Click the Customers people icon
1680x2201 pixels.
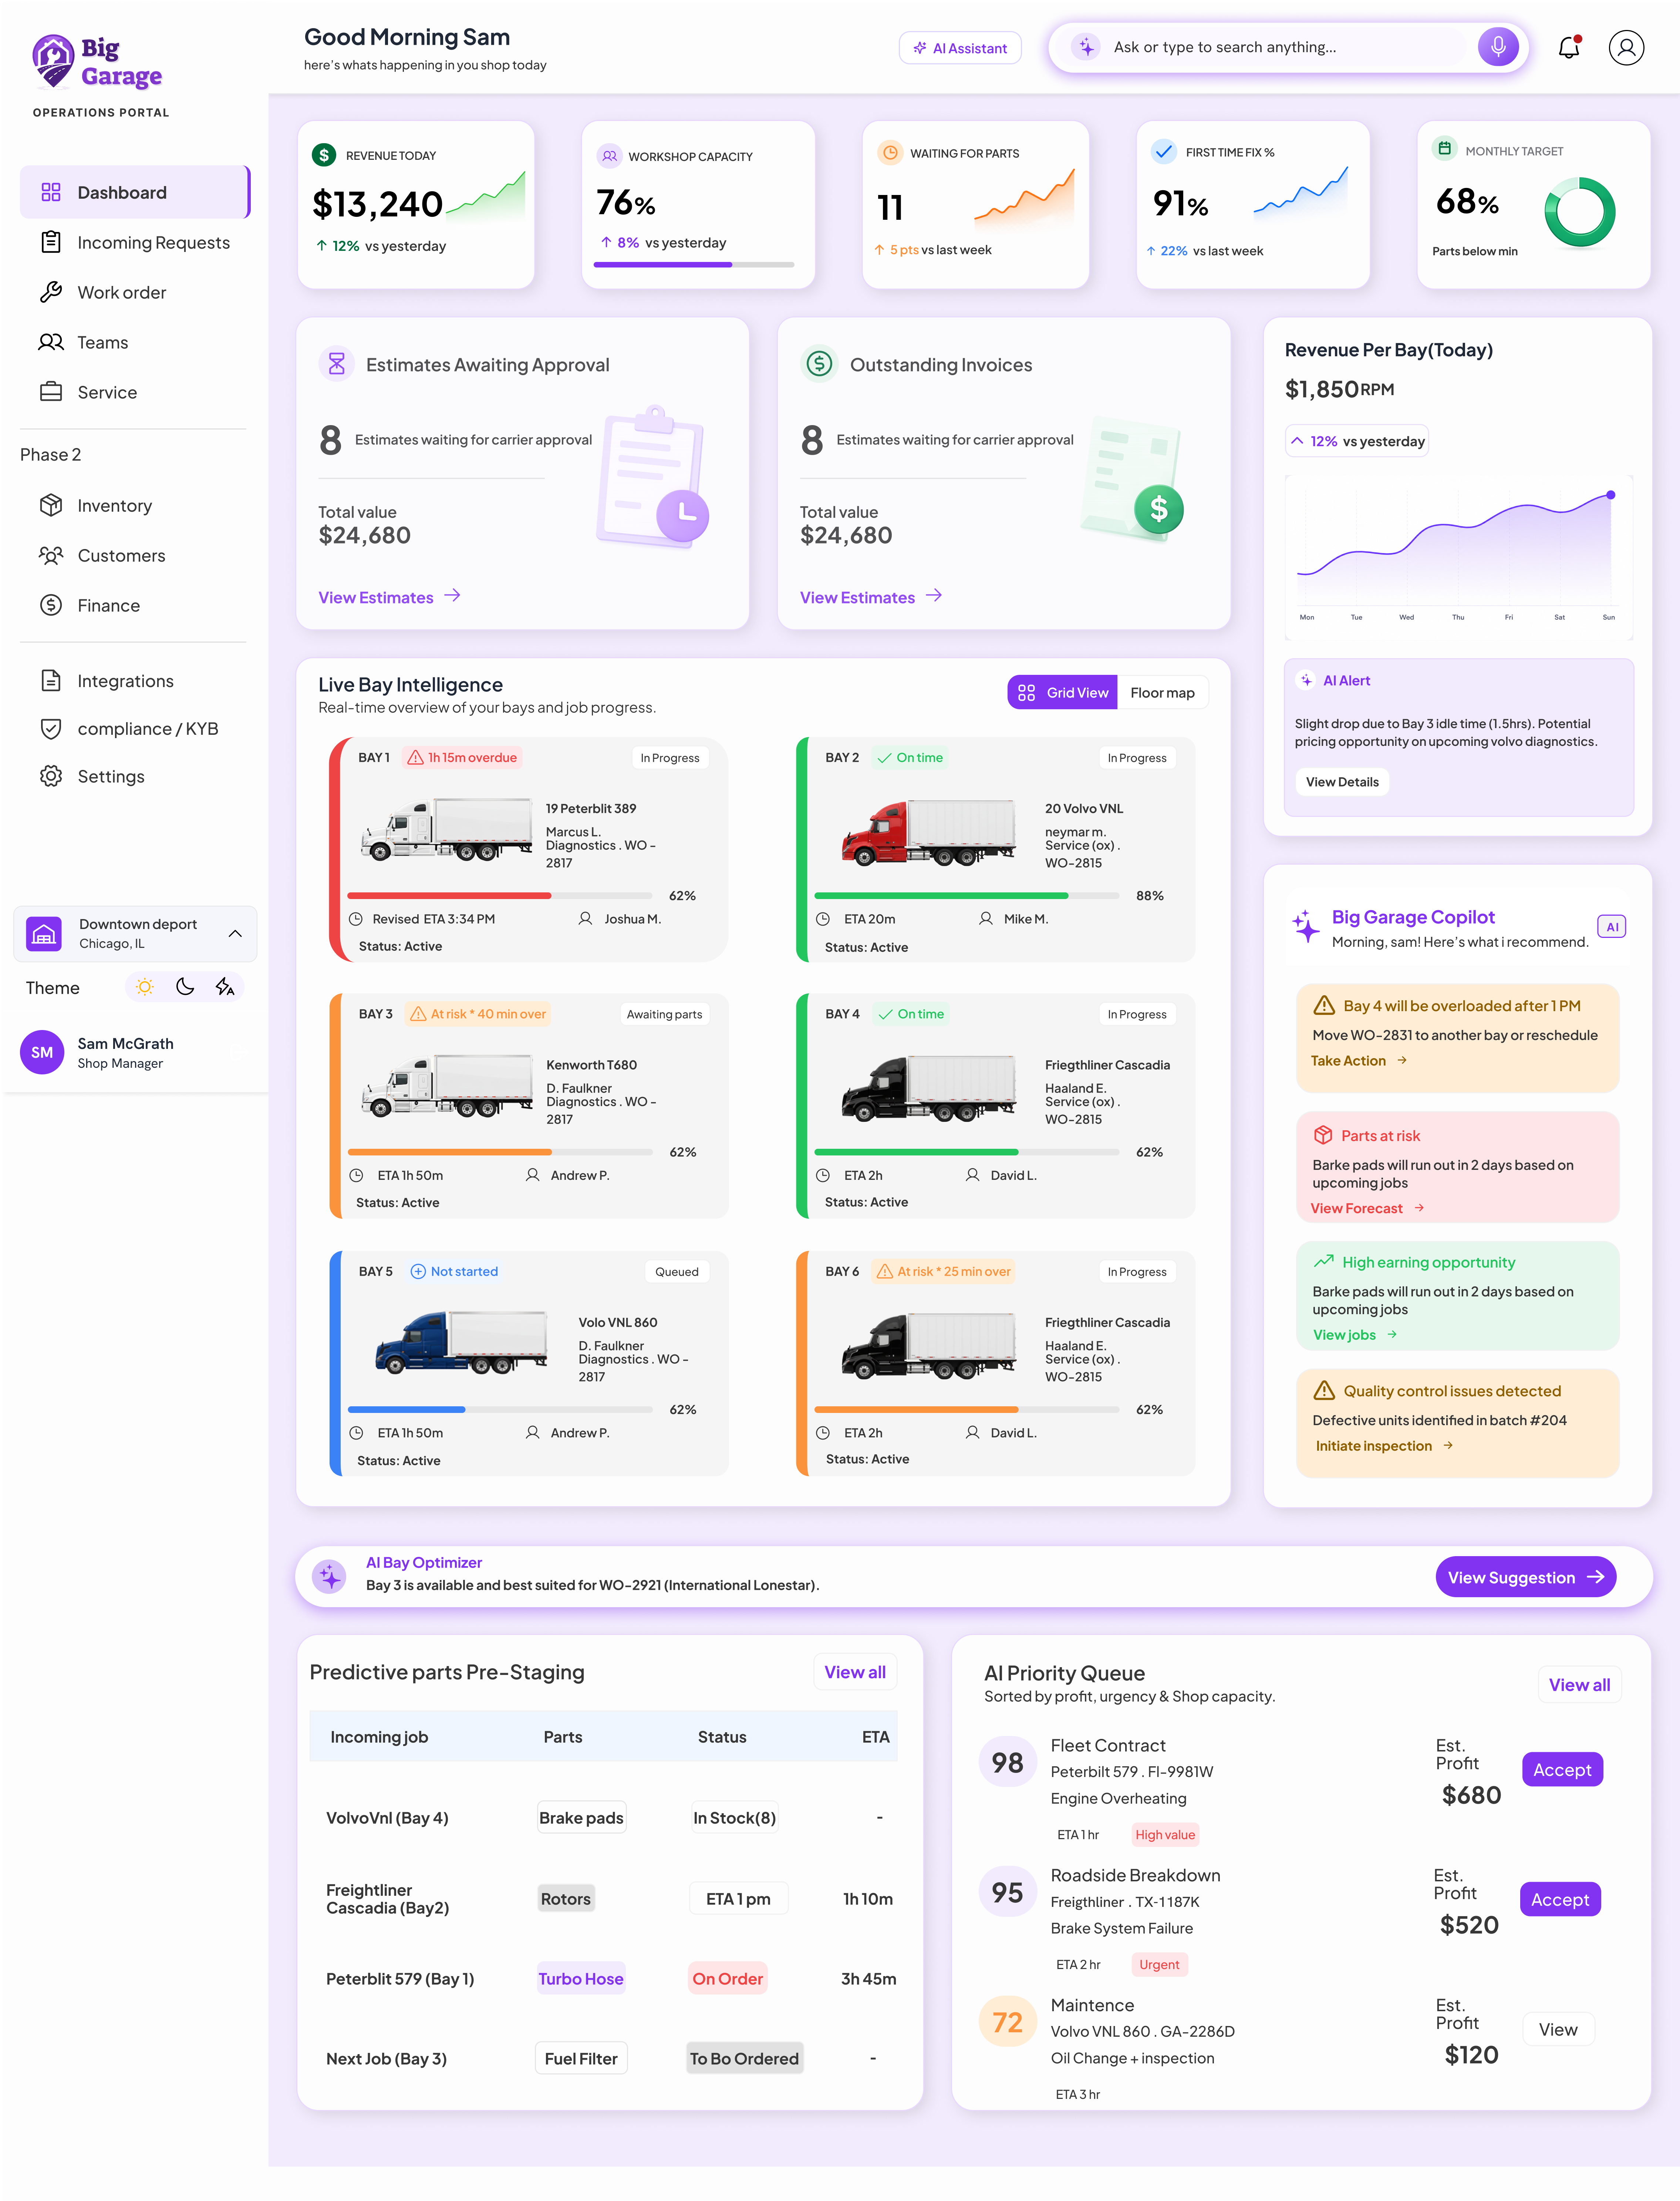51,555
